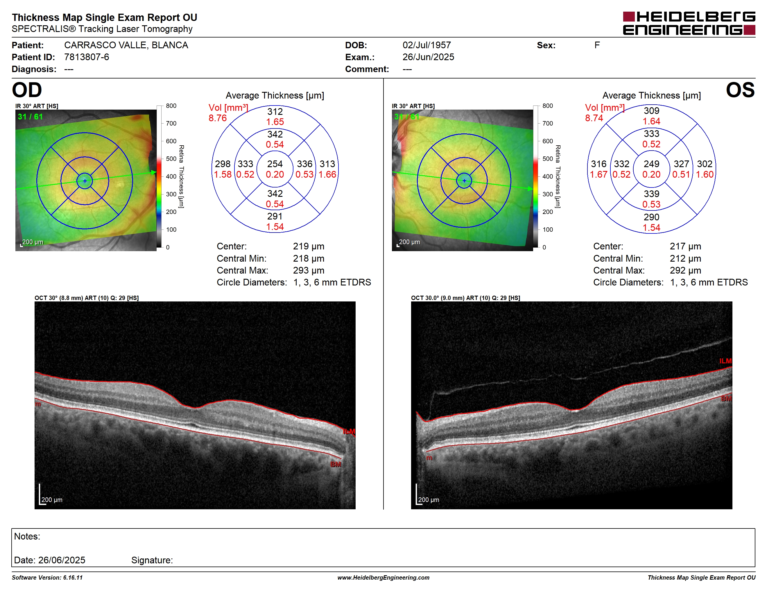767x593 pixels.
Task: Click OS inner inferior thickness 339
Action: 651,194
